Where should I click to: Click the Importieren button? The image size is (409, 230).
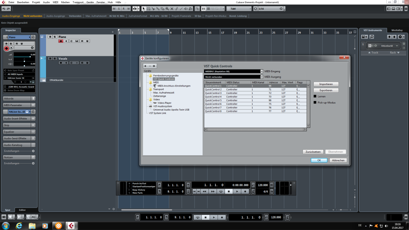[326, 84]
